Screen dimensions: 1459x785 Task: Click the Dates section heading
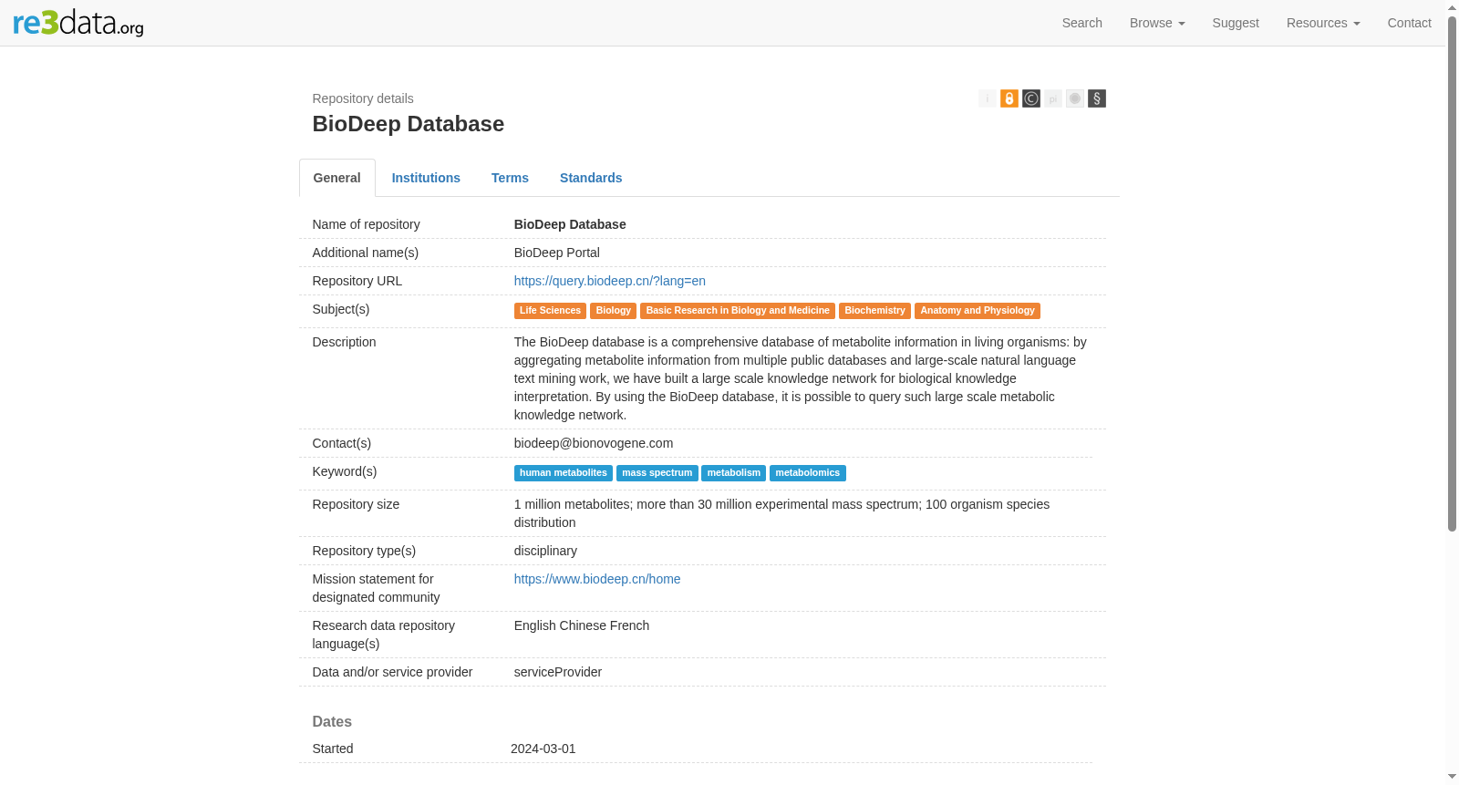click(332, 721)
